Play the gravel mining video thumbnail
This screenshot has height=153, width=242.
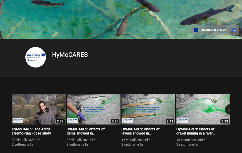[x=203, y=109]
